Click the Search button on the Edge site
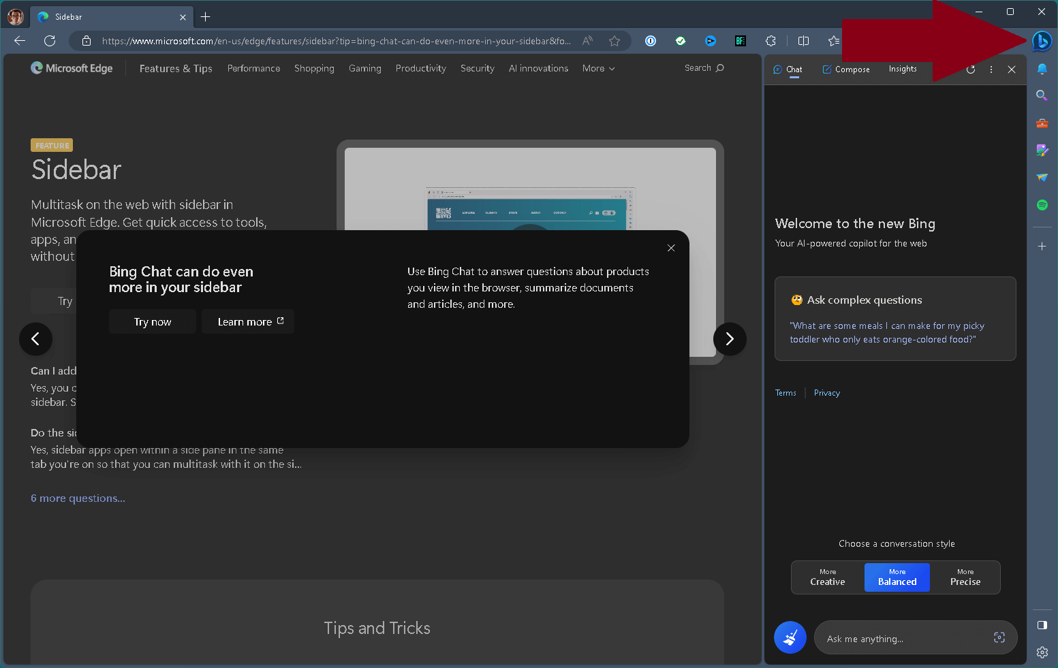Viewport: 1058px width, 668px height. [704, 68]
